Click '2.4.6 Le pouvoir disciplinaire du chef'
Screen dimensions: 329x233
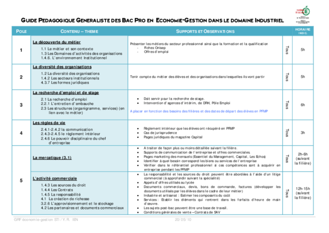click(x=73, y=141)
